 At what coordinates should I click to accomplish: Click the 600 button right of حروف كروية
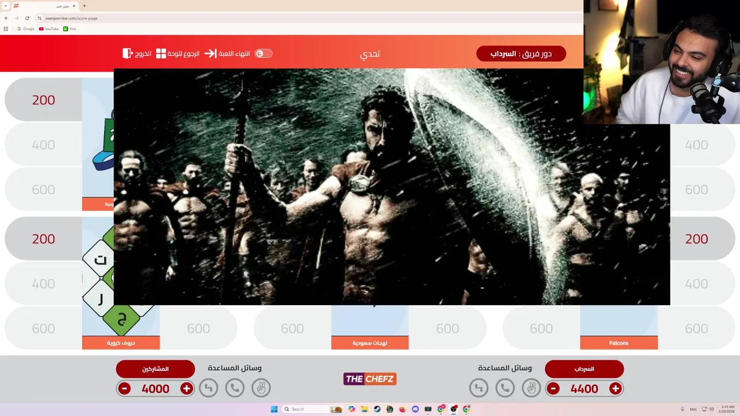click(x=198, y=328)
